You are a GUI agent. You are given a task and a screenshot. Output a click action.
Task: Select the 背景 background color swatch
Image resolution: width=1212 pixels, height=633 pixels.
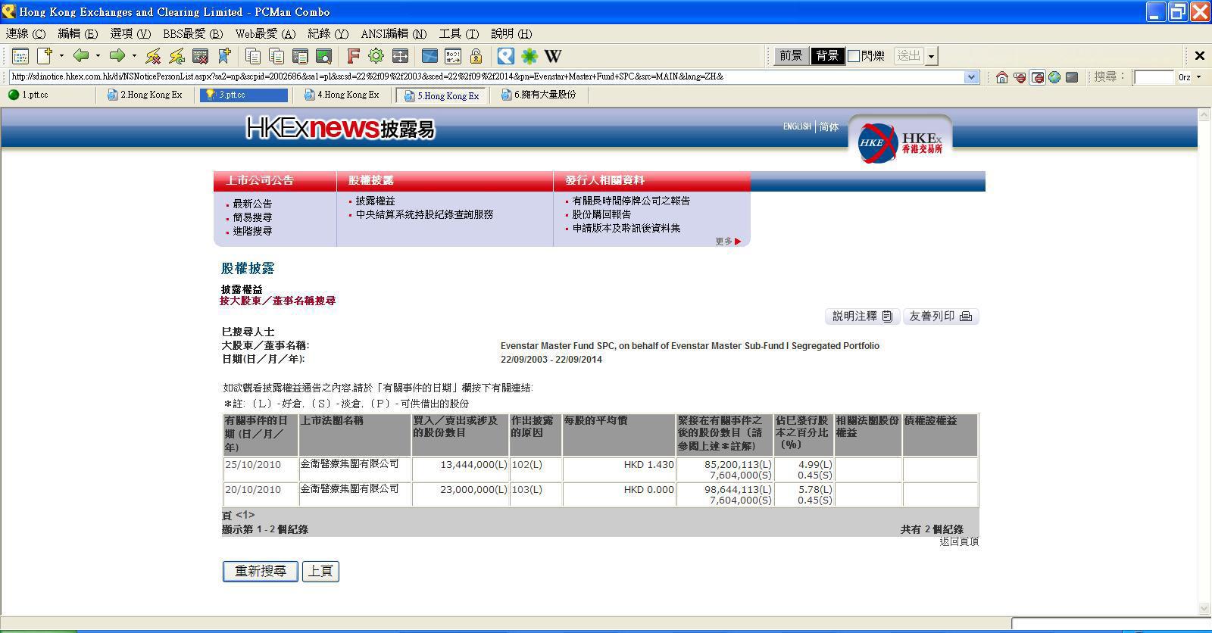click(827, 56)
